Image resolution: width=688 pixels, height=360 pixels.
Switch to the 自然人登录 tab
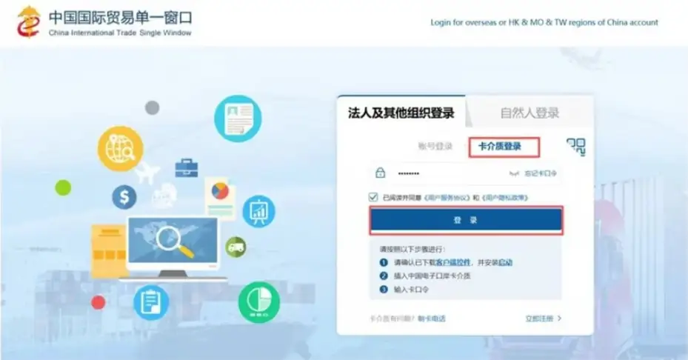tap(530, 113)
